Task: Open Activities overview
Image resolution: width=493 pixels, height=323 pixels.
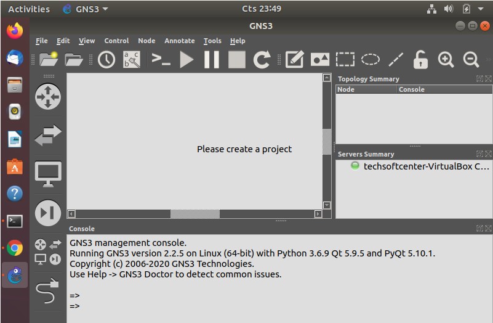Action: click(29, 9)
